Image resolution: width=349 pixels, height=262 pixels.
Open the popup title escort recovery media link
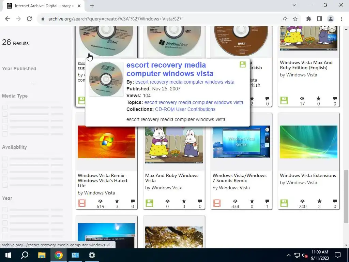(170, 69)
